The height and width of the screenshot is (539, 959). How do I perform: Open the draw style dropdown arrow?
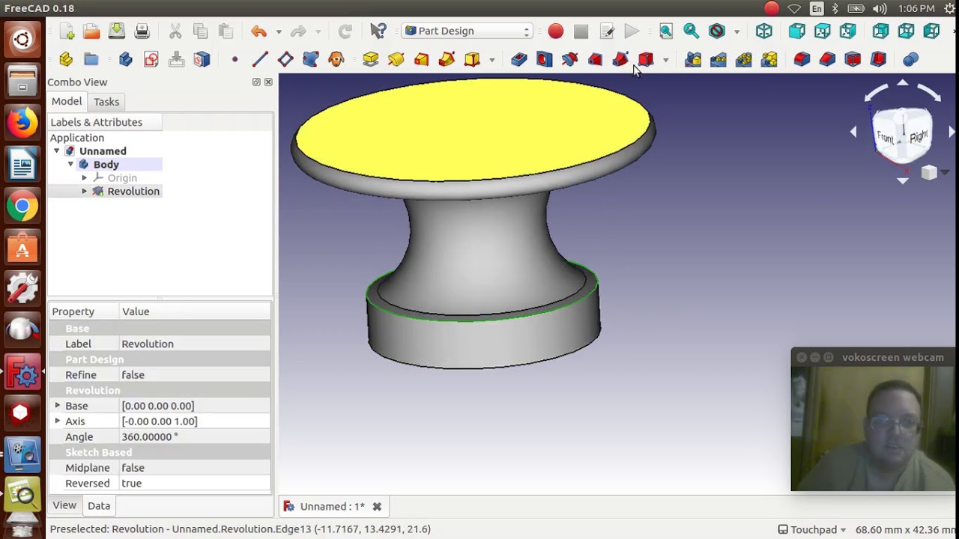[736, 31]
